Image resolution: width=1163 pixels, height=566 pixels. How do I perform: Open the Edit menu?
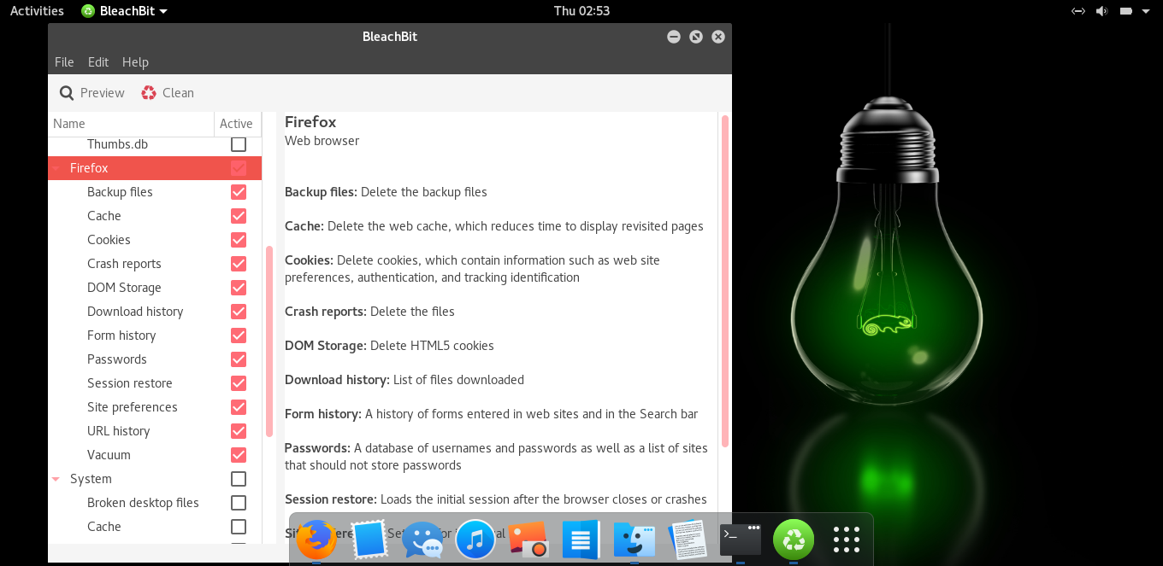[98, 62]
